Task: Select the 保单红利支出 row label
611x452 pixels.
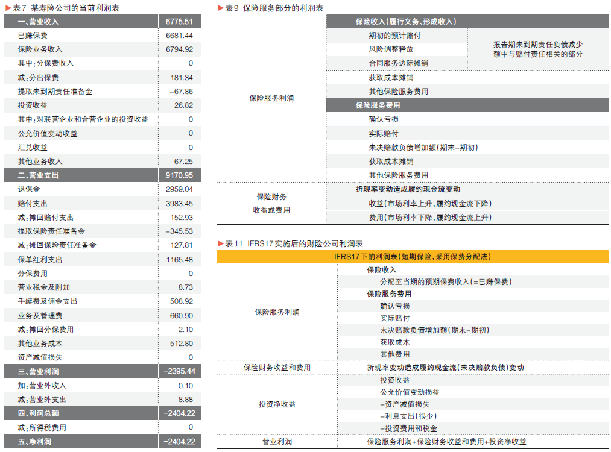Action: [40, 260]
